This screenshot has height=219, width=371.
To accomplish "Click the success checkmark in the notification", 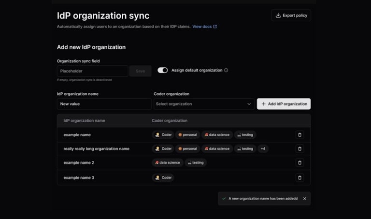I will (x=224, y=199).
